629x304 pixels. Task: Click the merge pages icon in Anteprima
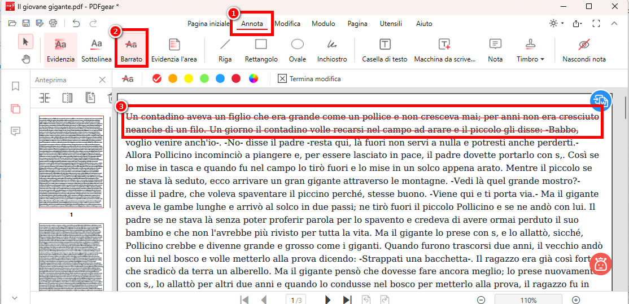44,98
